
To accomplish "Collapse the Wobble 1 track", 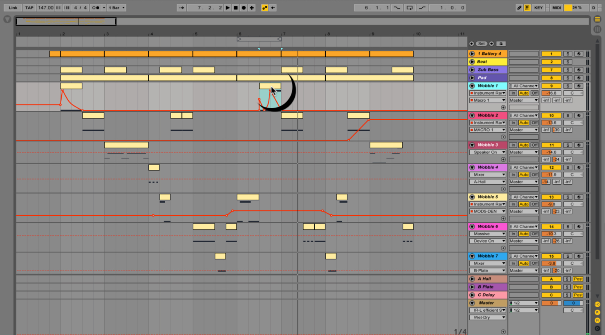I will click(472, 86).
